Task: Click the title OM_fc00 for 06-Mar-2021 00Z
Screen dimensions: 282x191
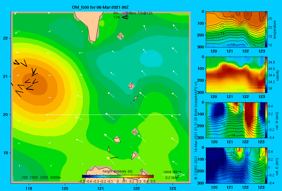Action: point(100,7)
